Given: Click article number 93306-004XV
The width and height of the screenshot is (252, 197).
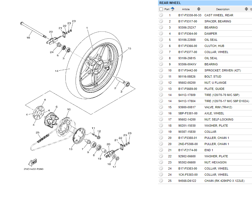Looking at the screenshot, I should point(187,64).
